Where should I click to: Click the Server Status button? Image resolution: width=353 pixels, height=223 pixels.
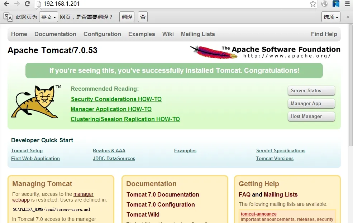311,90
